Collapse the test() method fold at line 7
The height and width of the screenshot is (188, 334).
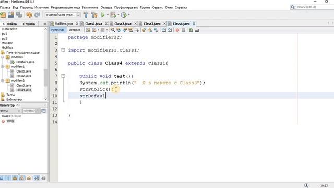click(63, 76)
